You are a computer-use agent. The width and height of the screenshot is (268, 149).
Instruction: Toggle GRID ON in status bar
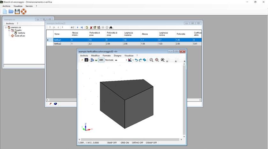pyautogui.click(x=125, y=143)
